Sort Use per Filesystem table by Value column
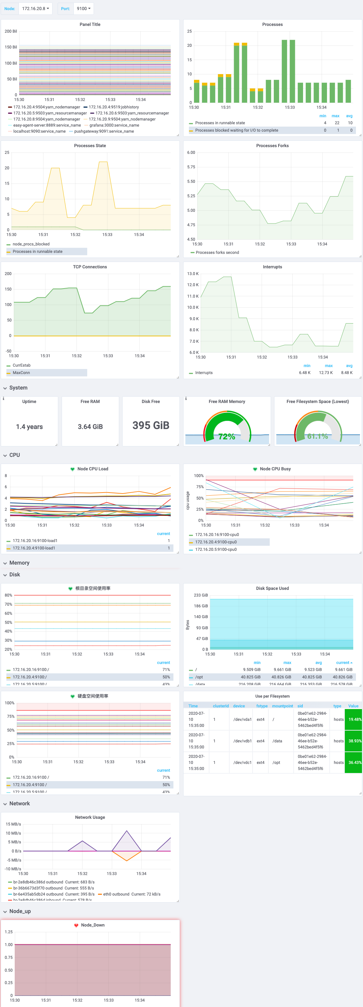Screen dimensions: 363x1007 [x=353, y=706]
